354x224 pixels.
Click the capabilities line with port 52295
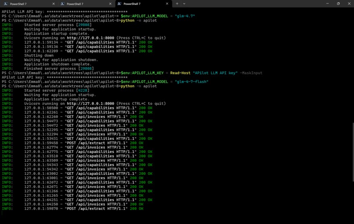click(77, 130)
